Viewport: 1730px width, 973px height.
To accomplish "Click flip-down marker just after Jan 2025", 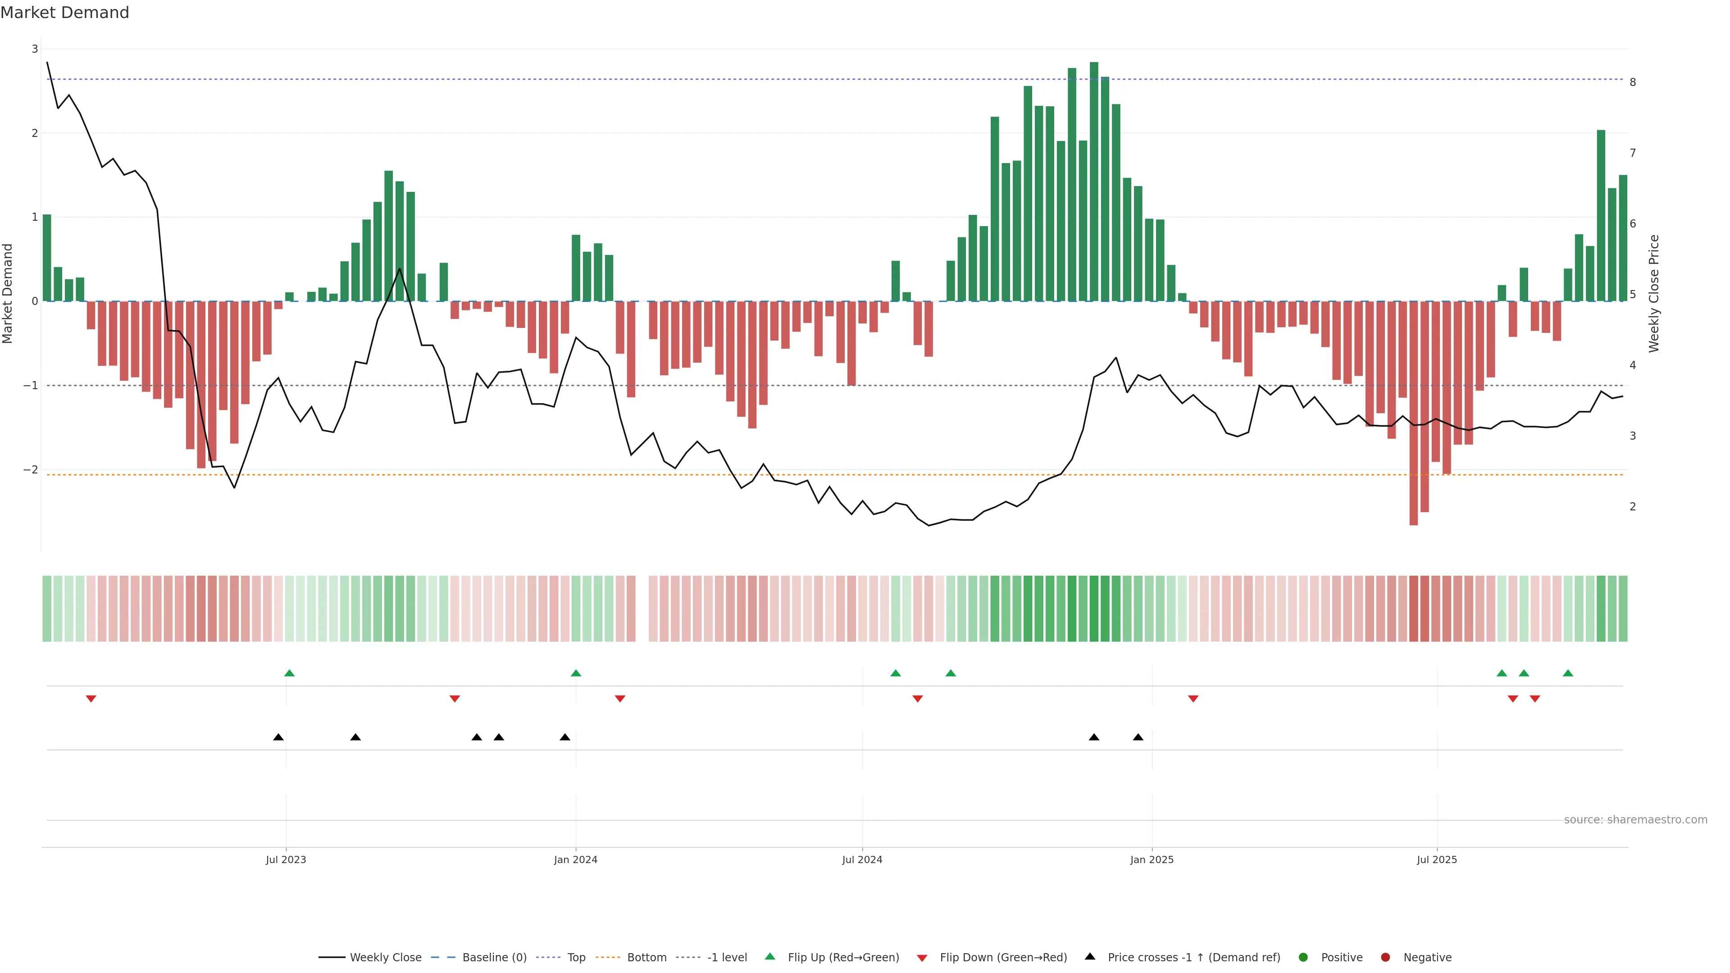I will point(1193,699).
